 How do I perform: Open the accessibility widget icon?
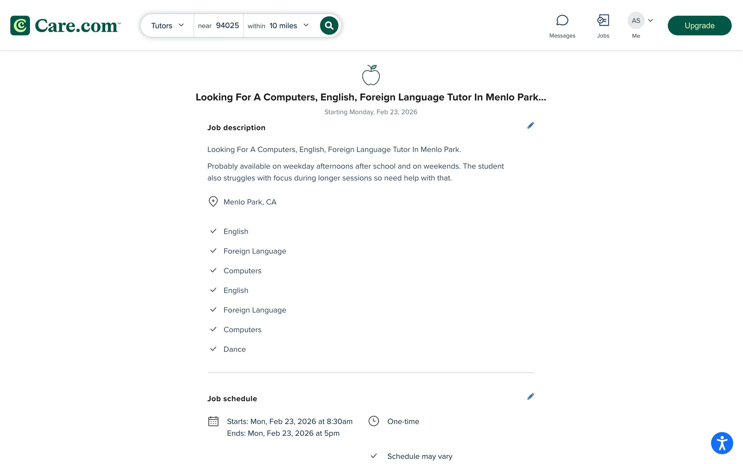[x=722, y=443]
